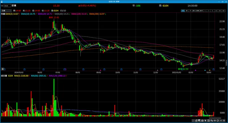
Task: Switch to the 60-minute chart button
Action: click(223, 11)
